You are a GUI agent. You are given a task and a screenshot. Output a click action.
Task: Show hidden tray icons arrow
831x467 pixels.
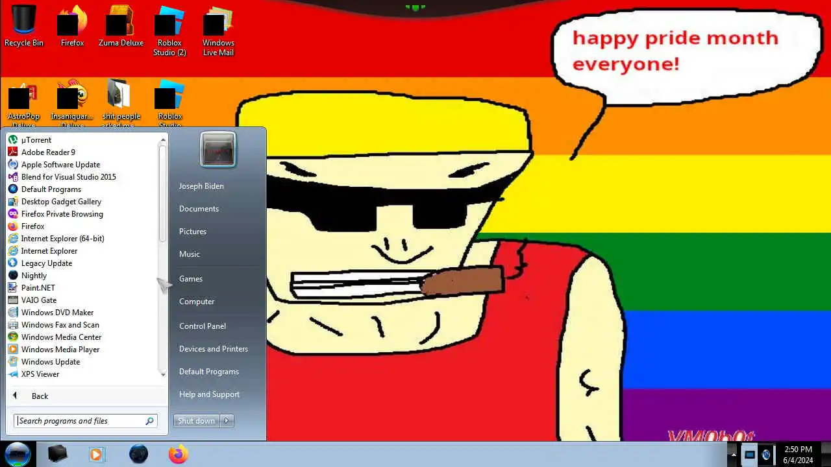(x=733, y=455)
